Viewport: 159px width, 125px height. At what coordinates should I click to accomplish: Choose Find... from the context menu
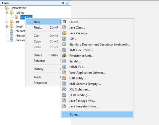coord(43,28)
